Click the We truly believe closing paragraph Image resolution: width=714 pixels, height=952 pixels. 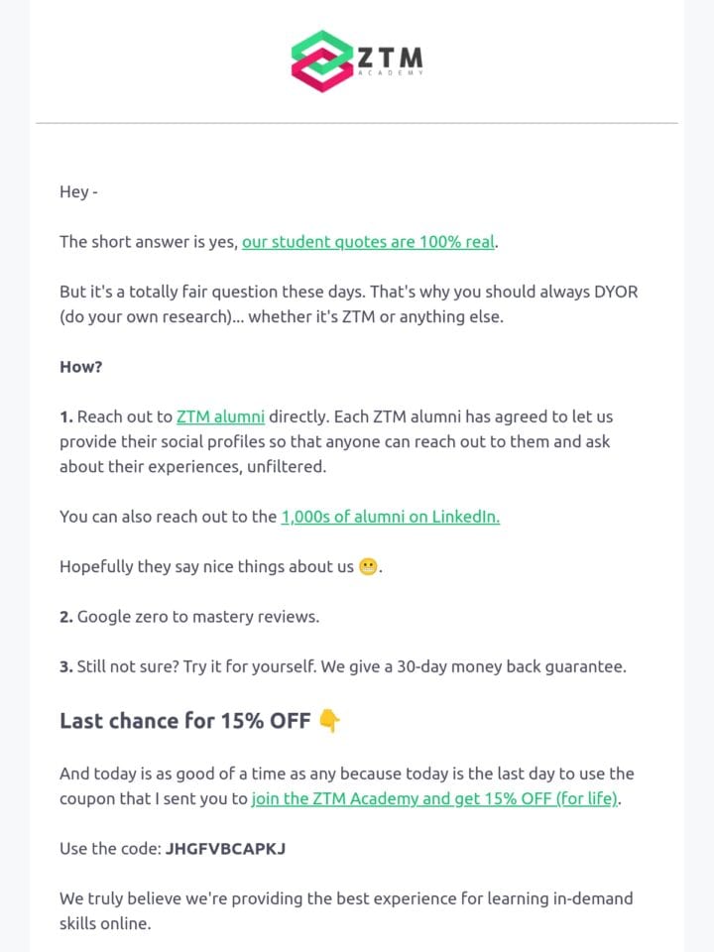coord(346,910)
